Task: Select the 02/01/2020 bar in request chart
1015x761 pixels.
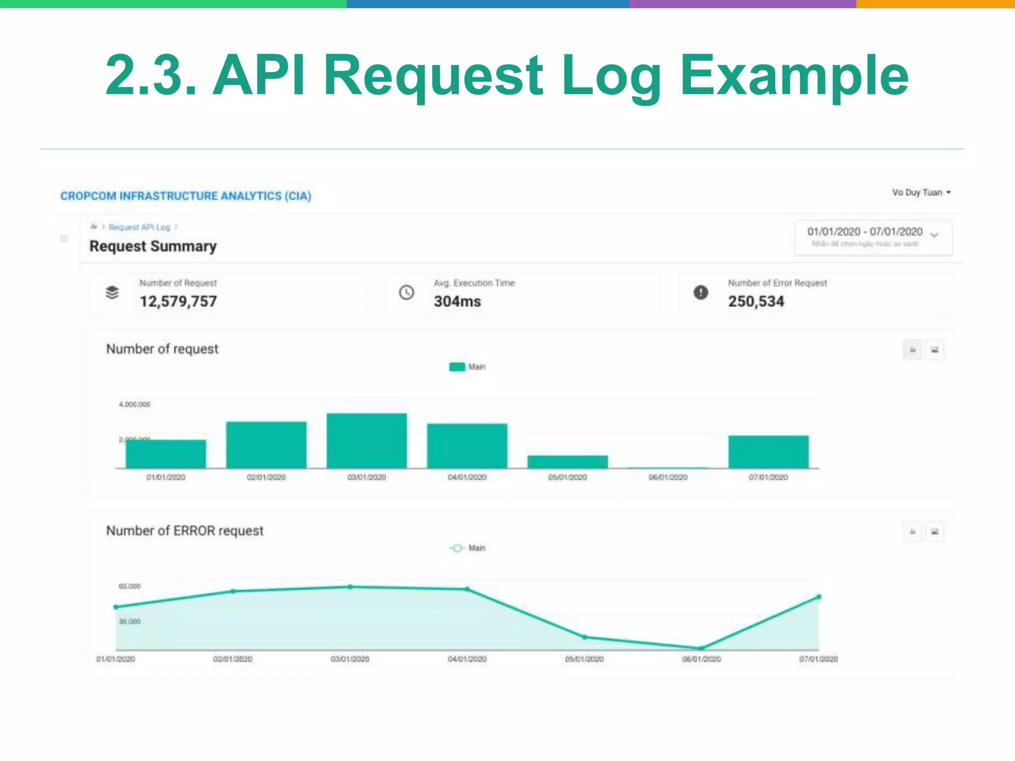Action: pos(266,445)
